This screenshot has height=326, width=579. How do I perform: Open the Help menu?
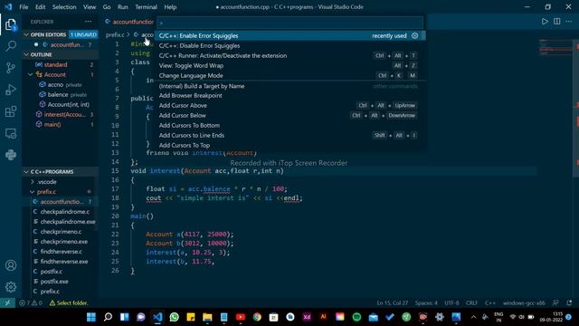click(170, 6)
